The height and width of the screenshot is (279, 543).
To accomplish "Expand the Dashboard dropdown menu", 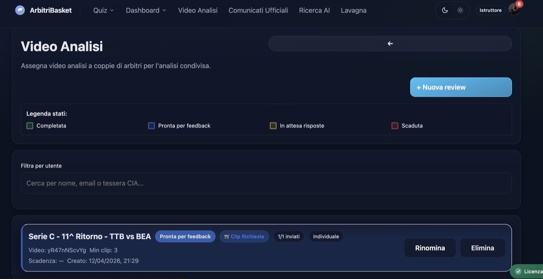I will coord(146,10).
